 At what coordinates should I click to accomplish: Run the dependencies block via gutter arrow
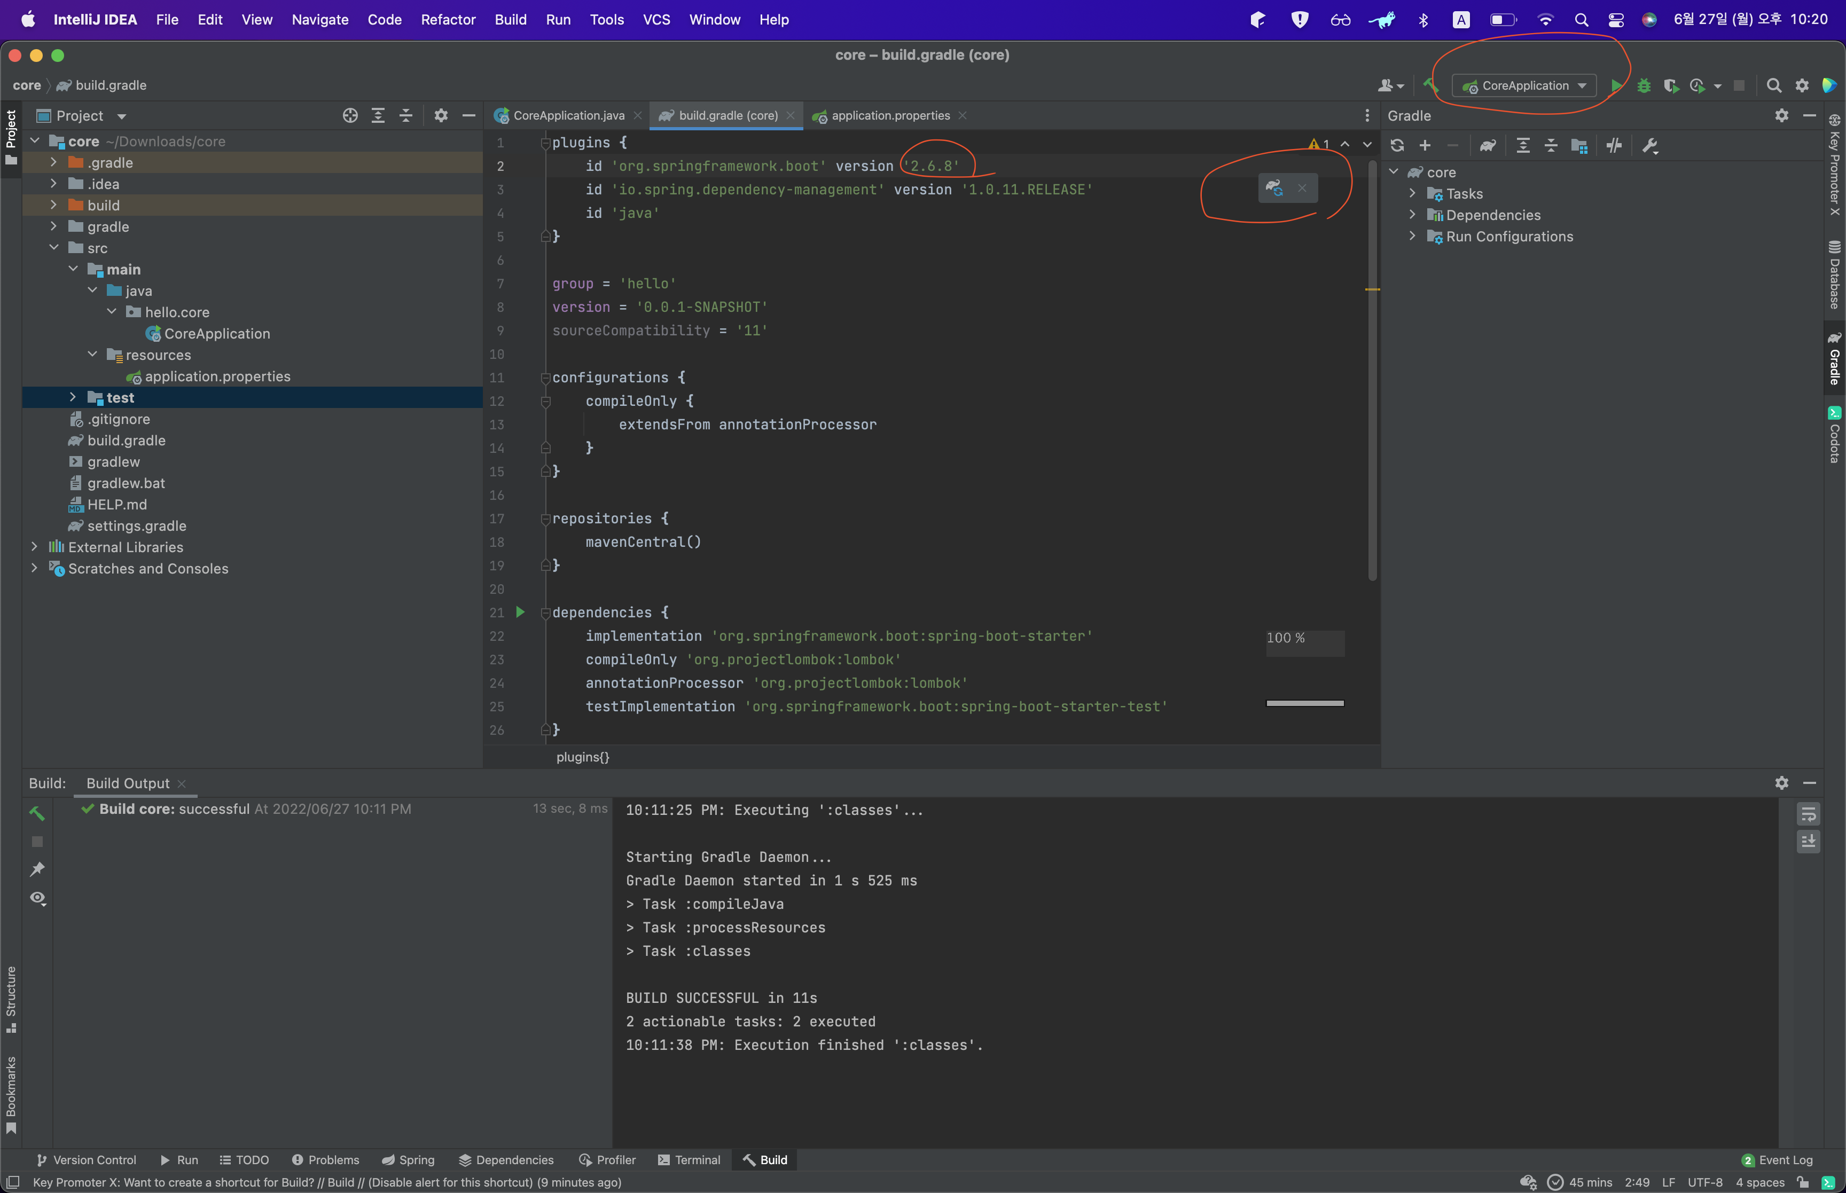coord(521,612)
